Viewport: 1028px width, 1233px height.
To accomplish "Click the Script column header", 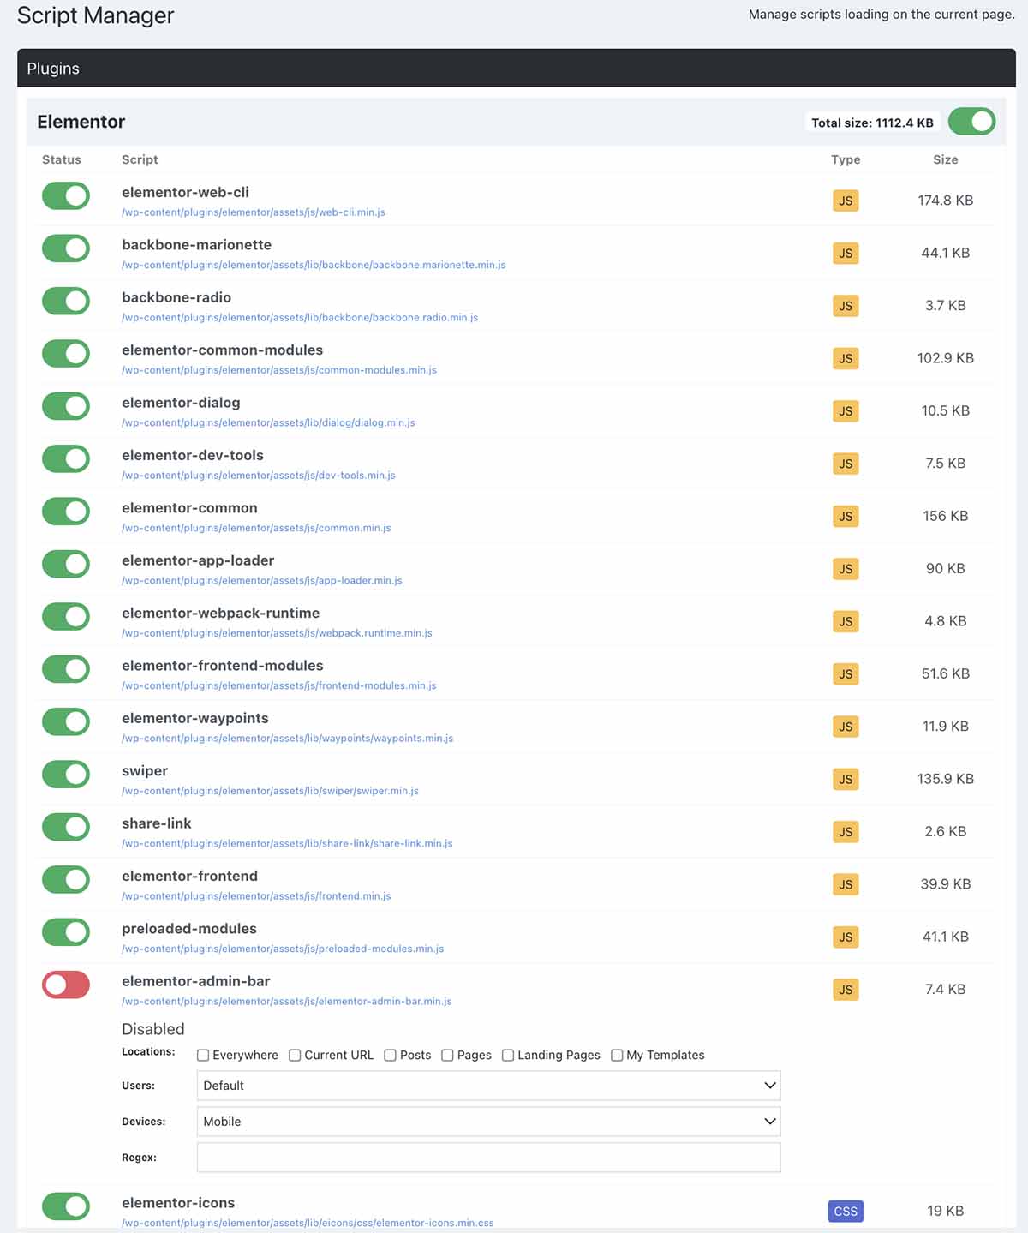I will [140, 159].
